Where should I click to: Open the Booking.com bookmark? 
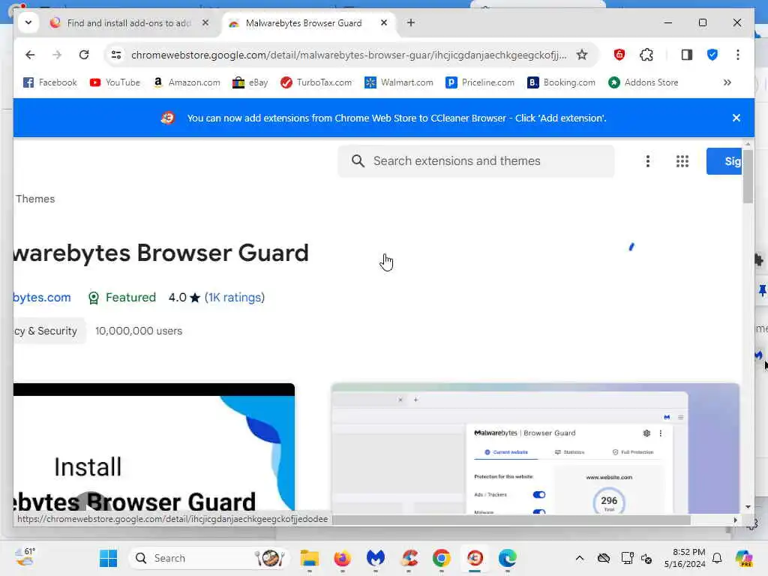[561, 82]
